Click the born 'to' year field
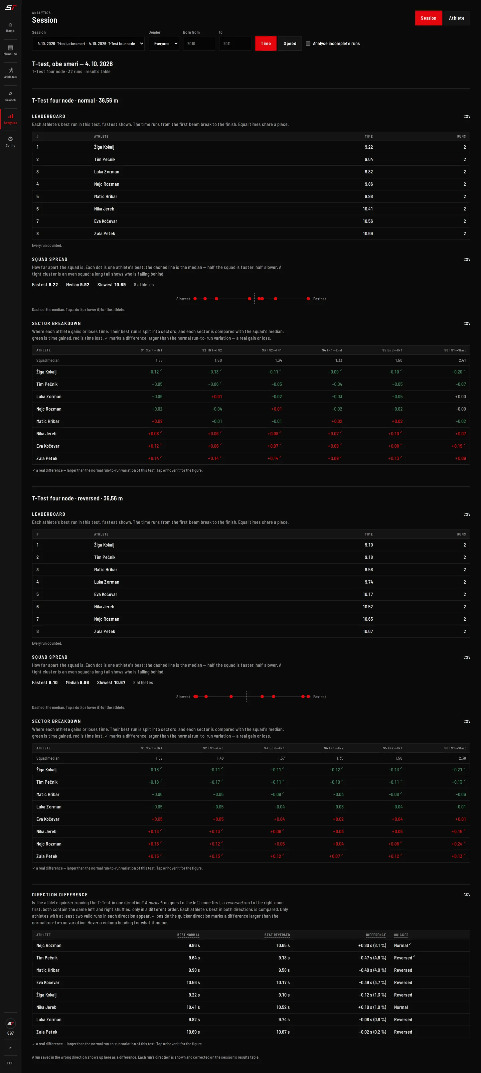The height and width of the screenshot is (1073, 481). pos(235,43)
